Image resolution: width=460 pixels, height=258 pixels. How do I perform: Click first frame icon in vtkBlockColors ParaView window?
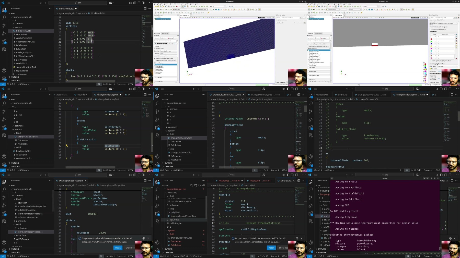click(x=345, y=6)
